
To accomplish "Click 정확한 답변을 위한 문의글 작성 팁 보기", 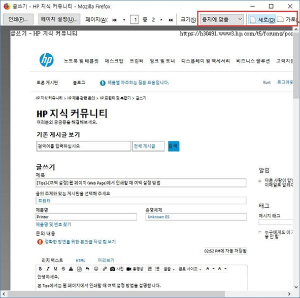I will (80, 242).
